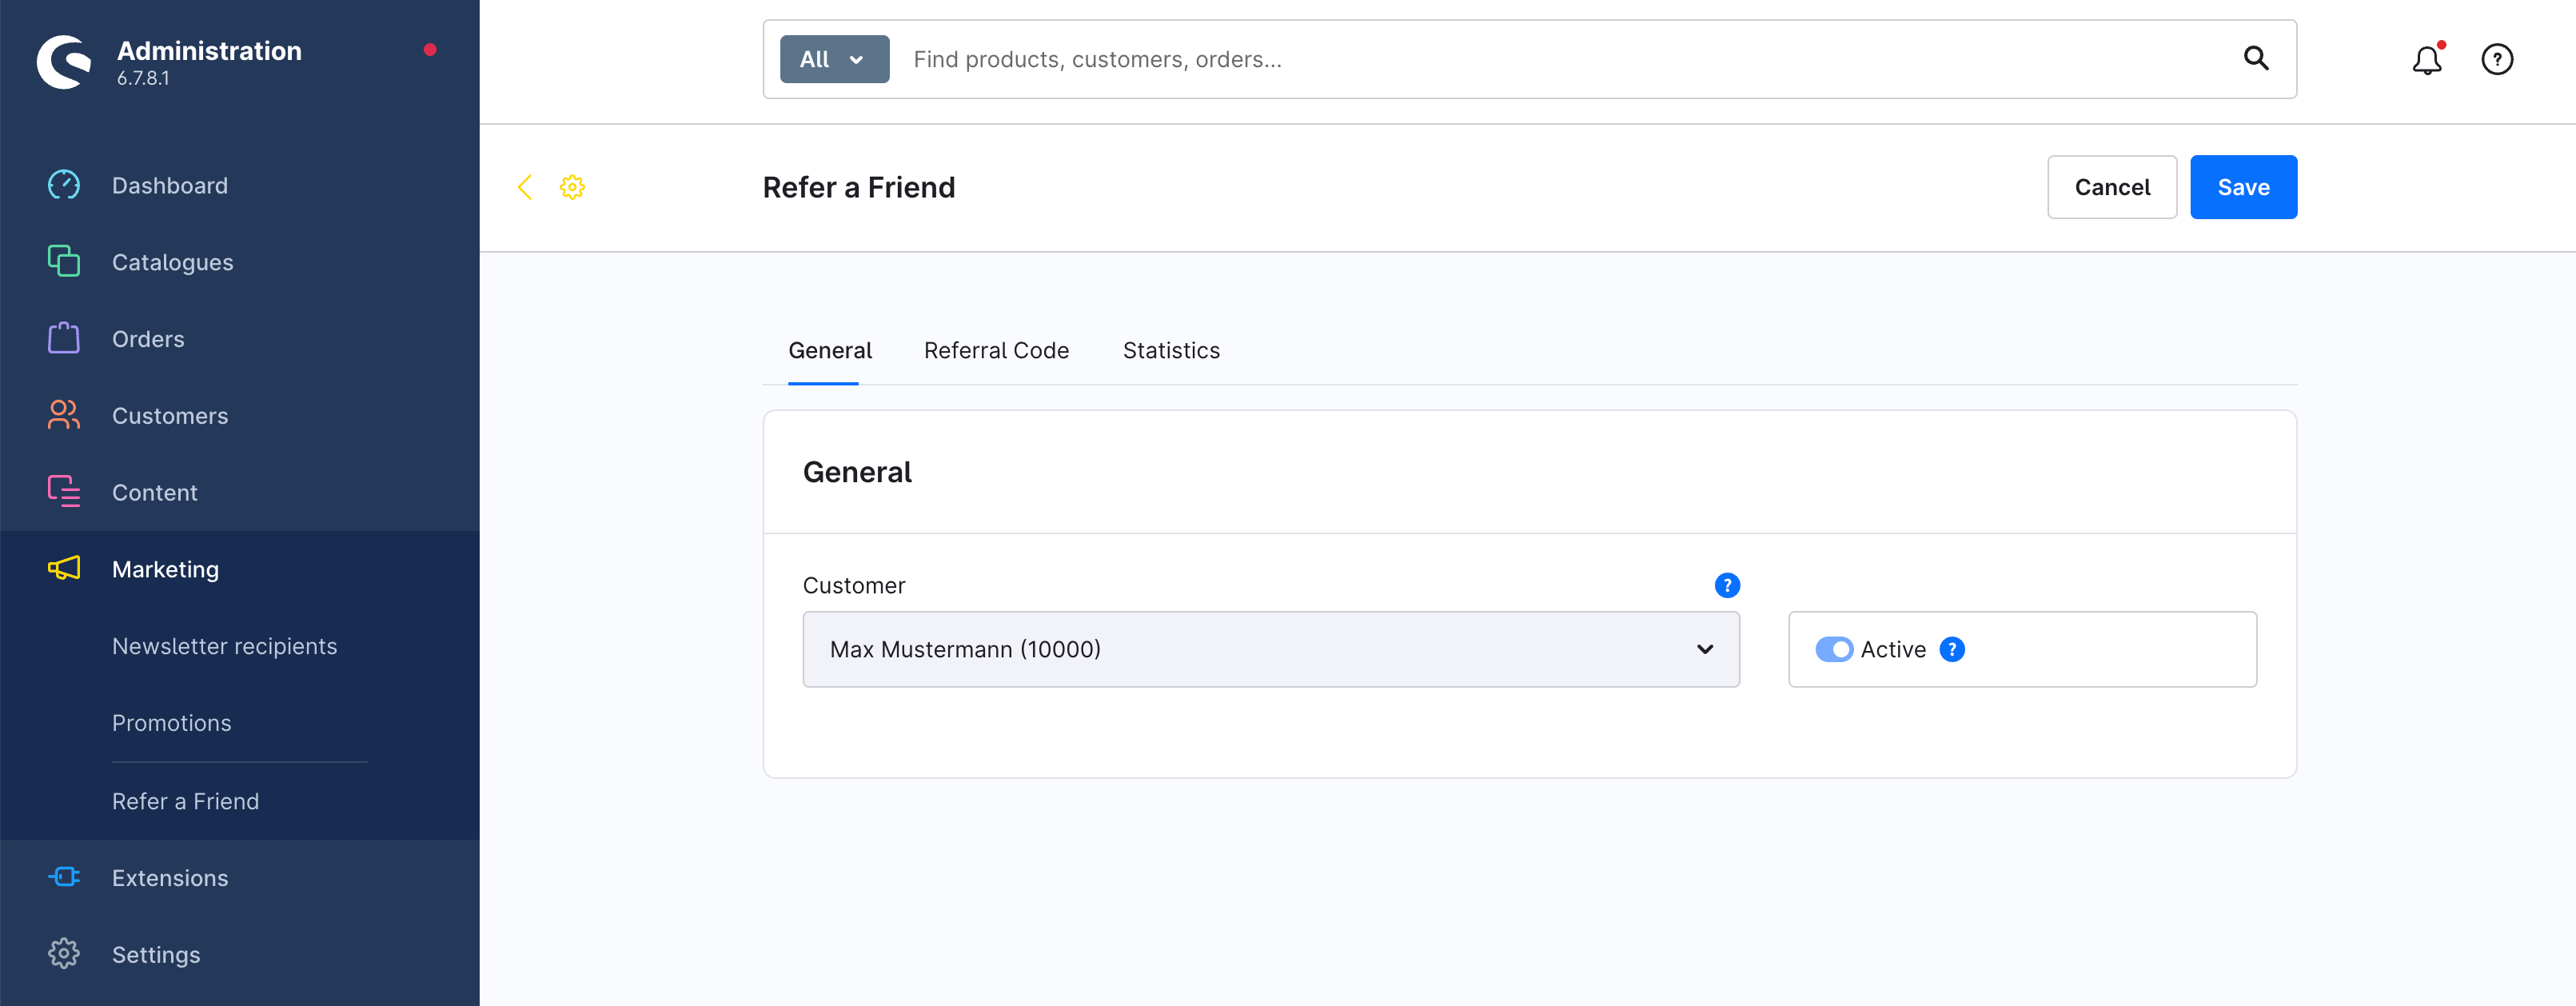Click the Customers people icon
Viewport: 2576px width, 1006px height.
tap(64, 415)
